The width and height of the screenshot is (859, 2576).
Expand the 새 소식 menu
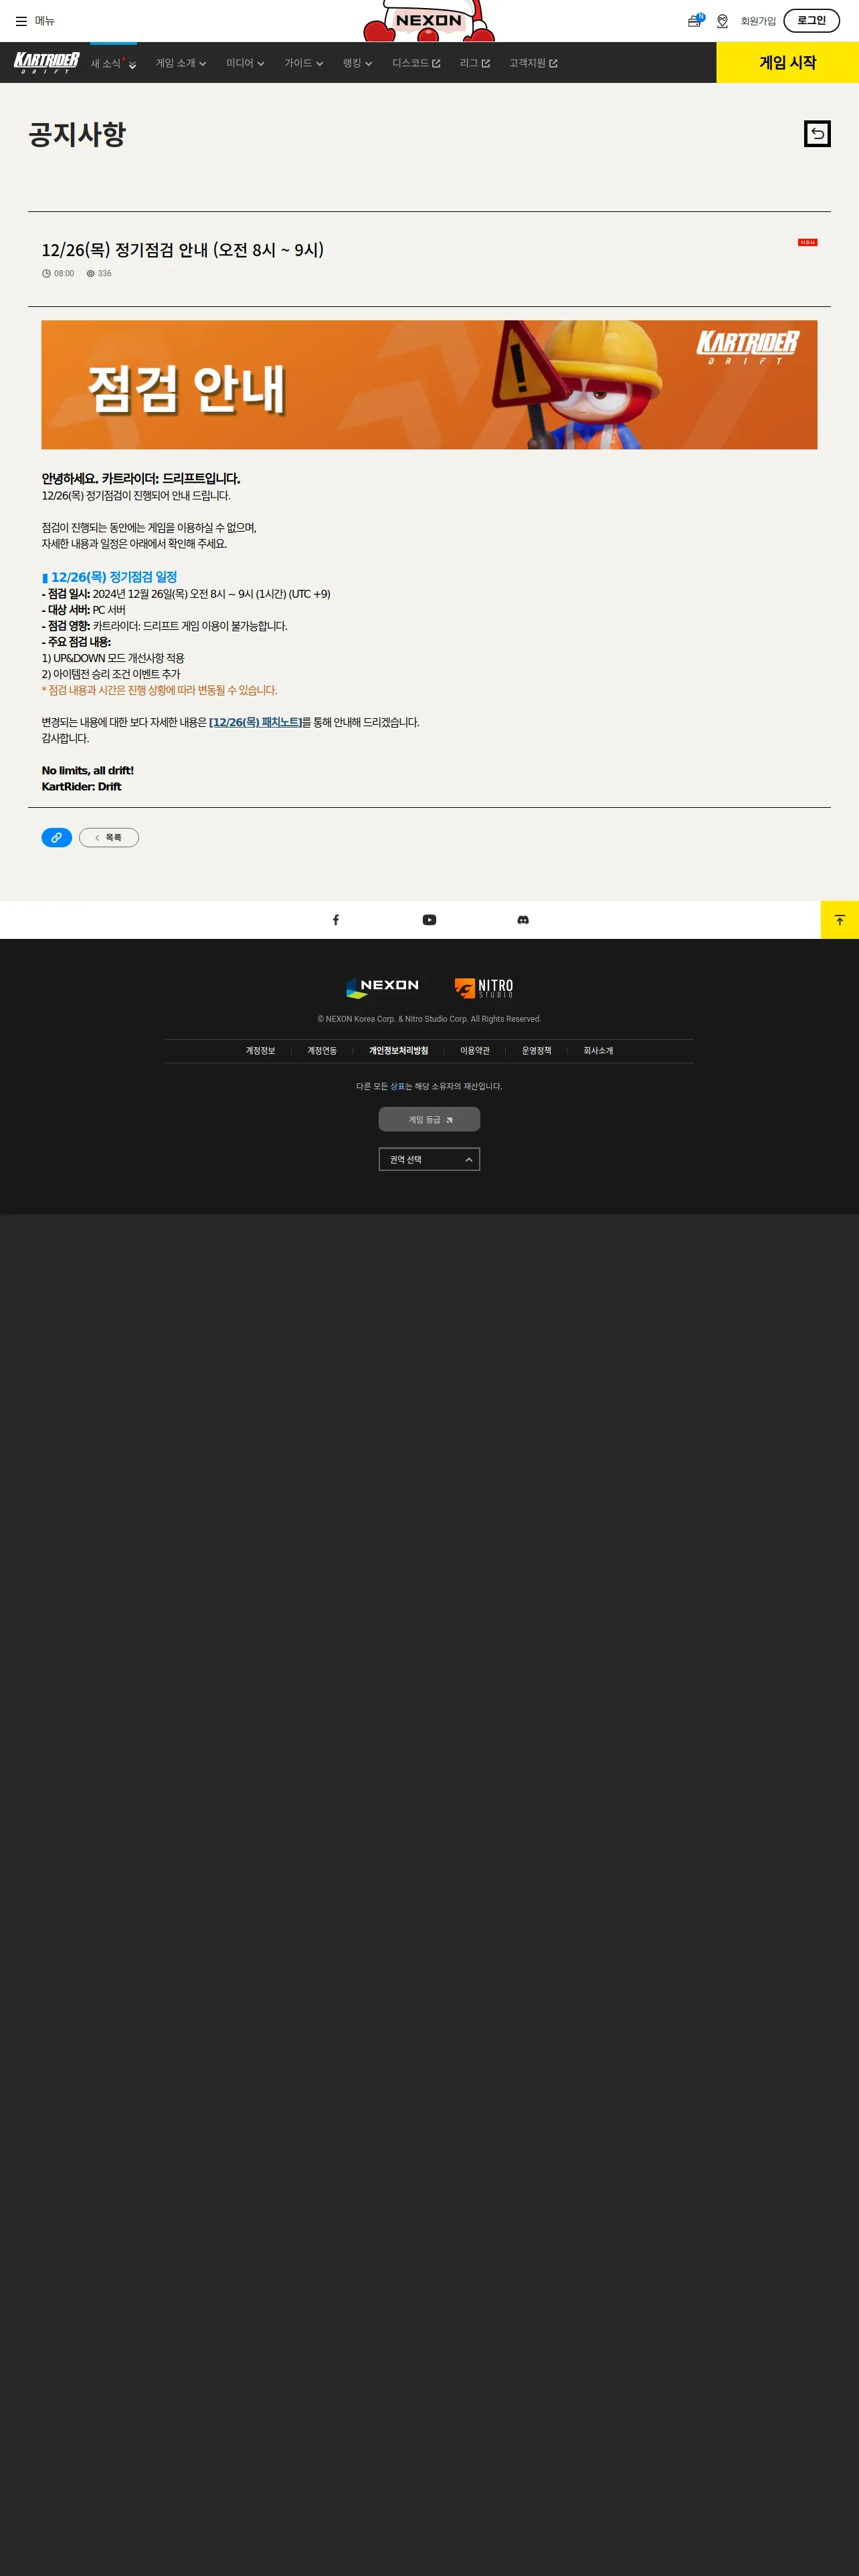pyautogui.click(x=113, y=63)
